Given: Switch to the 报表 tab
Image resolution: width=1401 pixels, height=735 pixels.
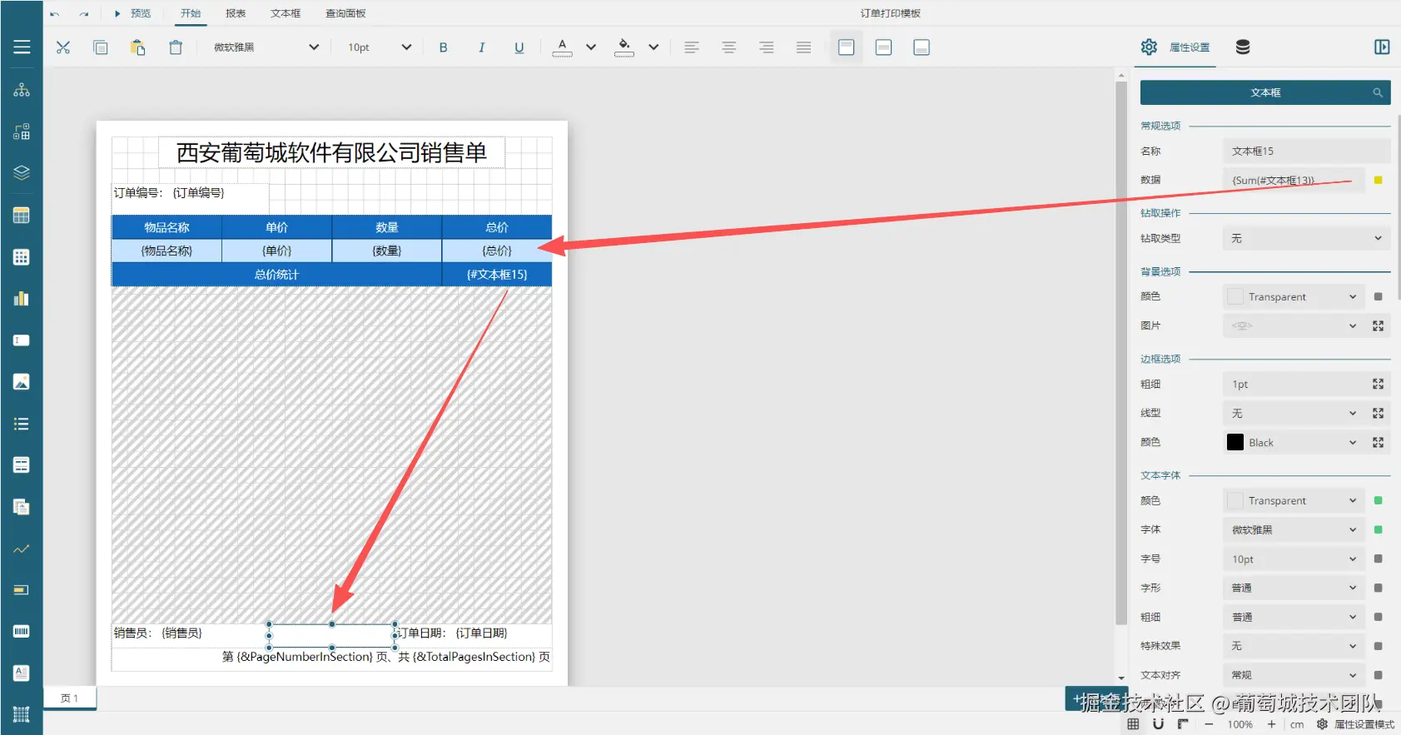Looking at the screenshot, I should tap(236, 13).
